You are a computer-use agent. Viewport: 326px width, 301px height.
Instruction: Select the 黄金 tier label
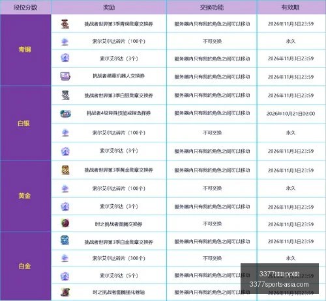[25, 196]
